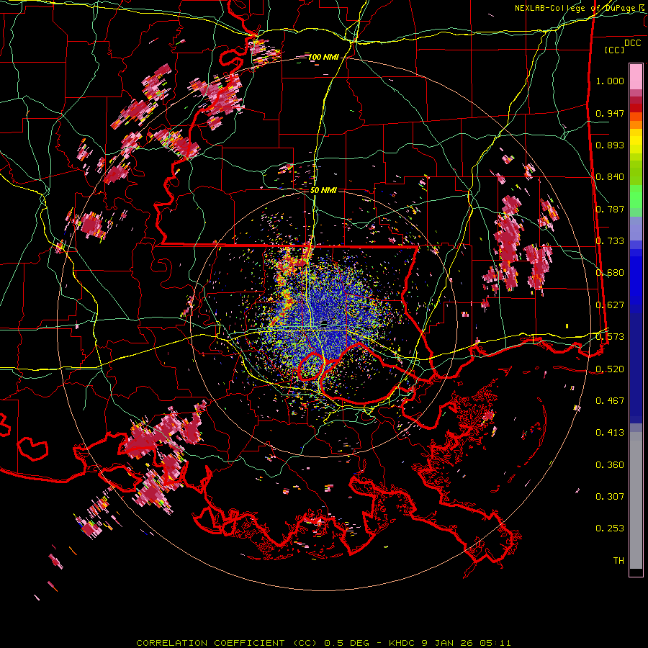Click the [CC] legend unit label
The height and width of the screenshot is (648, 648).
click(615, 50)
